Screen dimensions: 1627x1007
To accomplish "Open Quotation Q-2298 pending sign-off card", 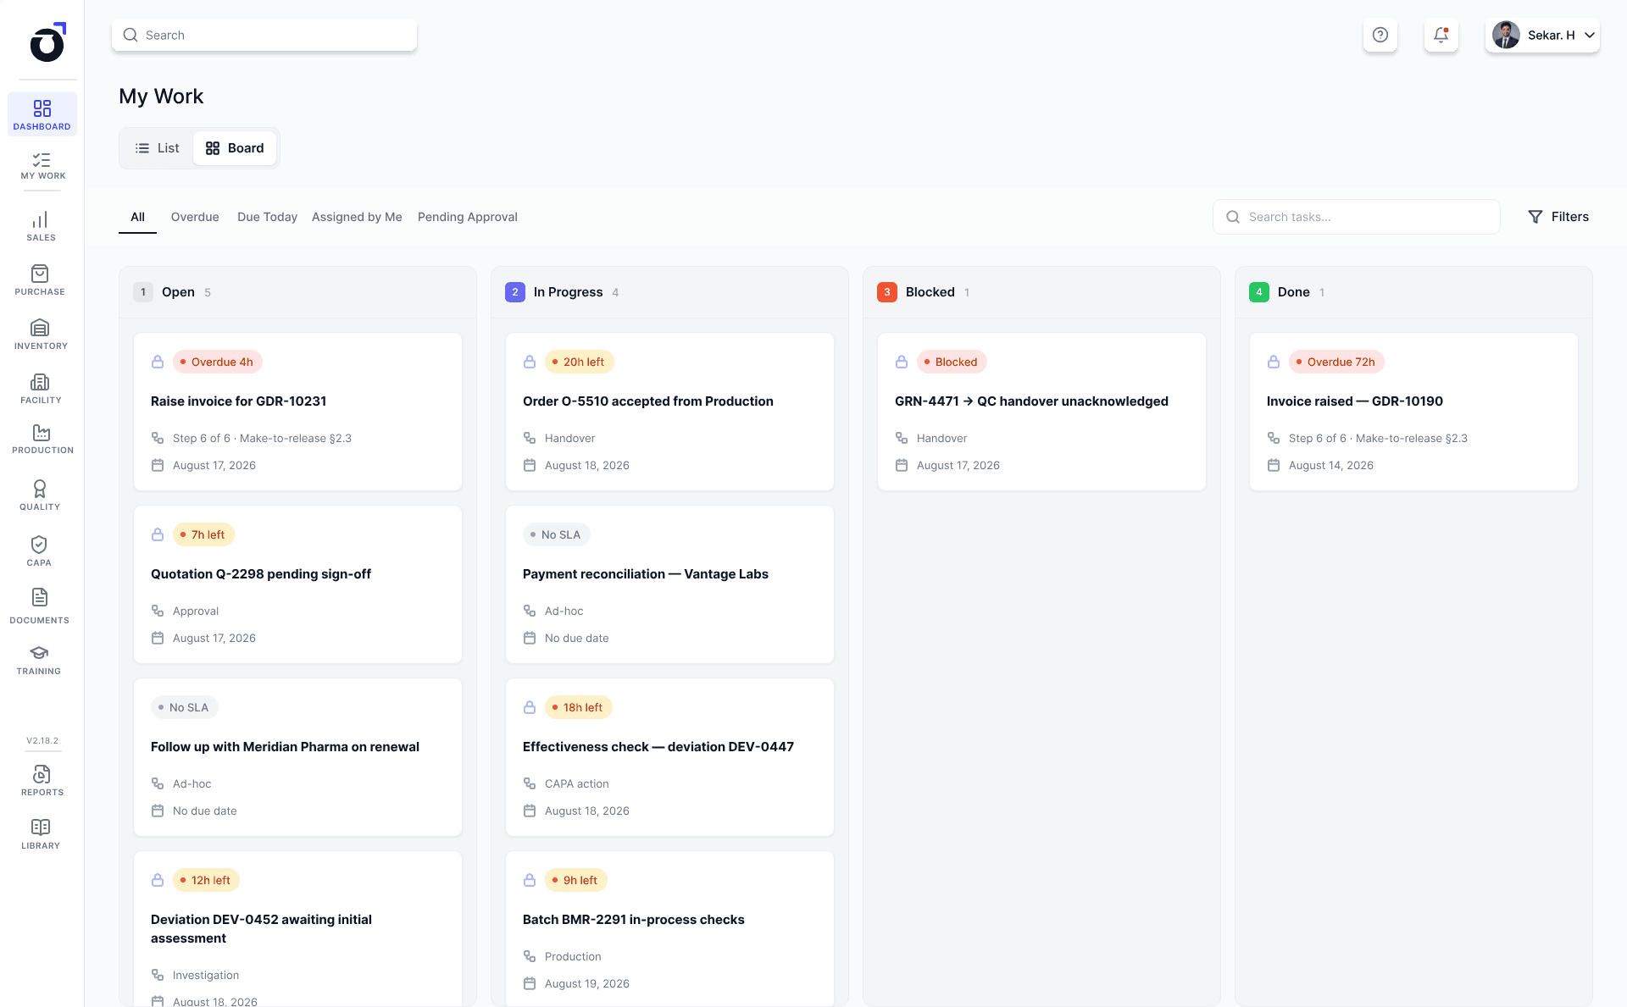I will point(297,584).
